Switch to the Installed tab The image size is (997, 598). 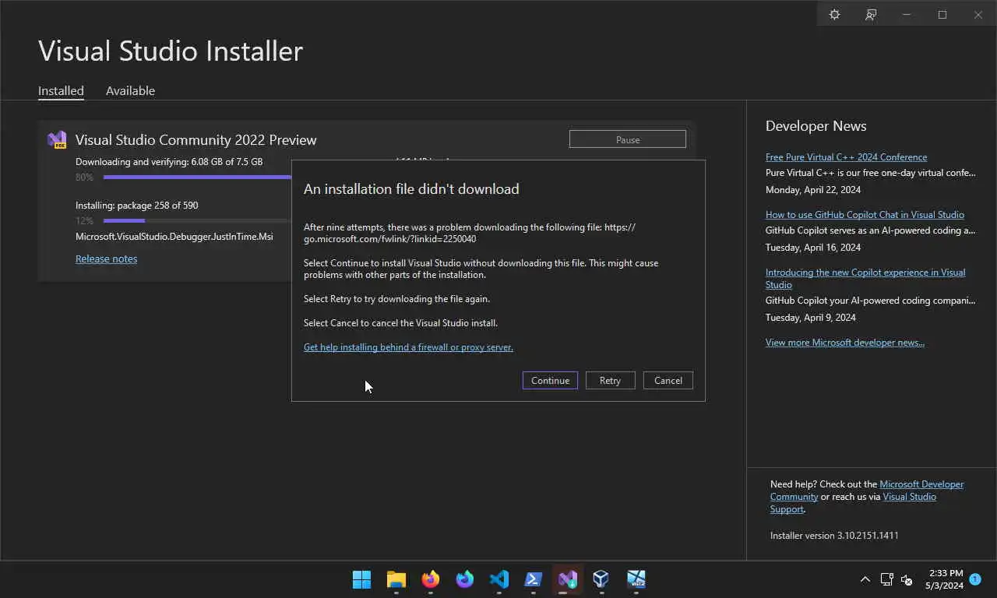[x=61, y=90]
